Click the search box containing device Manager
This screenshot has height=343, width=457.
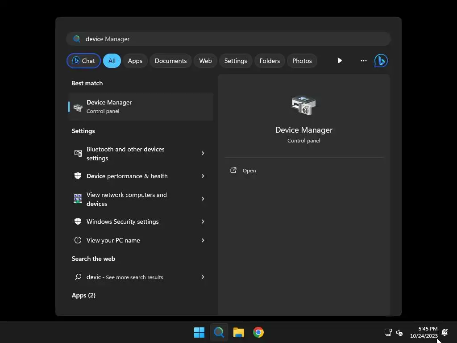[228, 39]
